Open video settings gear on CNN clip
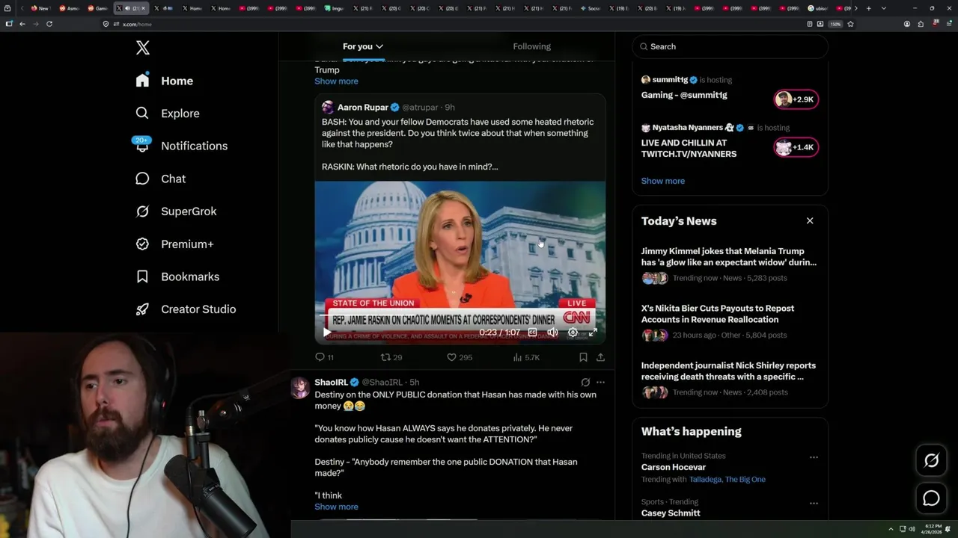Viewport: 958px width, 538px height. (x=573, y=333)
